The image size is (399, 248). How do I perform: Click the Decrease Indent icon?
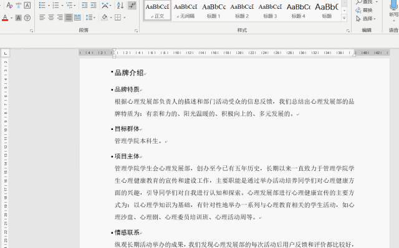(85, 6)
